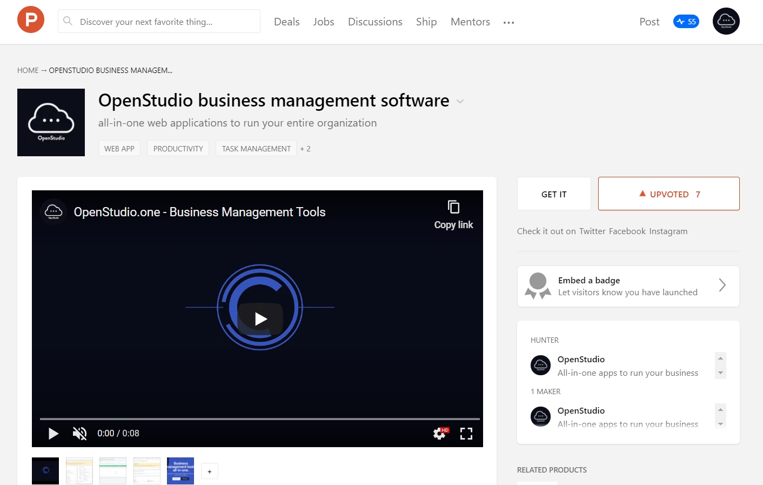Viewport: 763px width, 485px height.
Task: Select the PRODUCTIVITY tag
Action: (178, 148)
